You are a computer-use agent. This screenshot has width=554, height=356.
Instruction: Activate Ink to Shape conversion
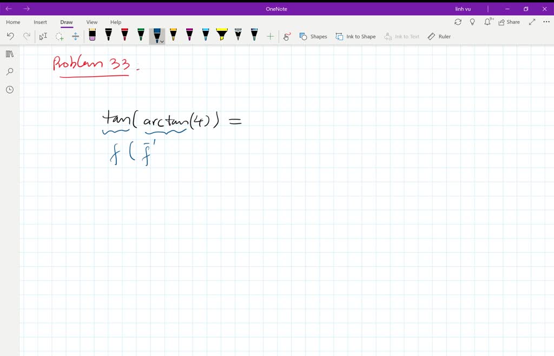pos(355,36)
